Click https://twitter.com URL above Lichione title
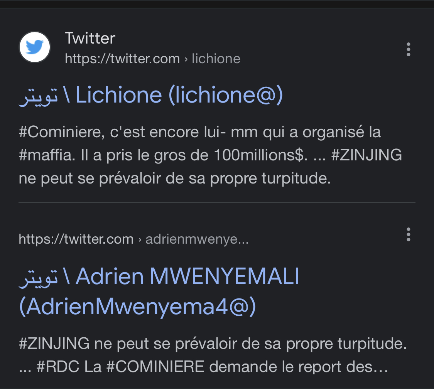The image size is (434, 389). (122, 59)
